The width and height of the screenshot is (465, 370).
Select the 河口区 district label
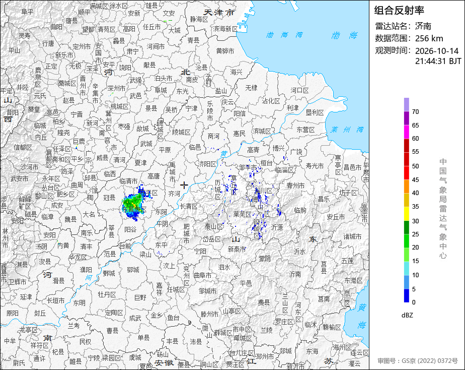point(299,90)
